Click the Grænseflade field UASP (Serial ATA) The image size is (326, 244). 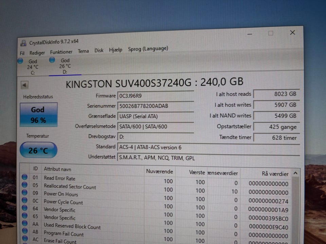pyautogui.click(x=156, y=116)
